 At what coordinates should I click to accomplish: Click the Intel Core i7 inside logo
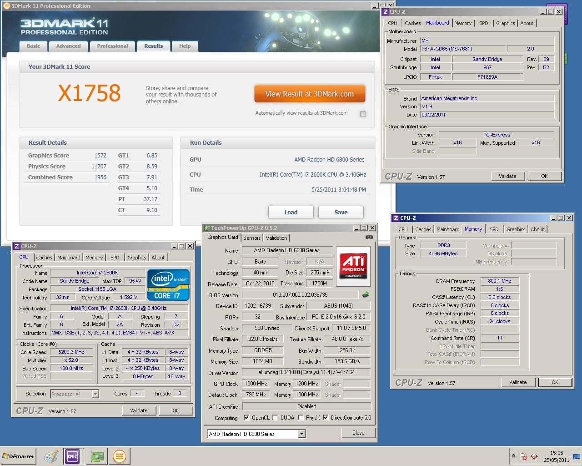pos(168,285)
